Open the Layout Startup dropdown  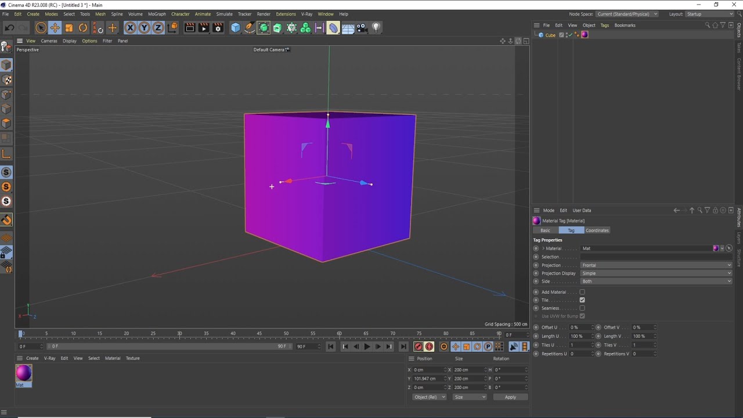pos(709,14)
